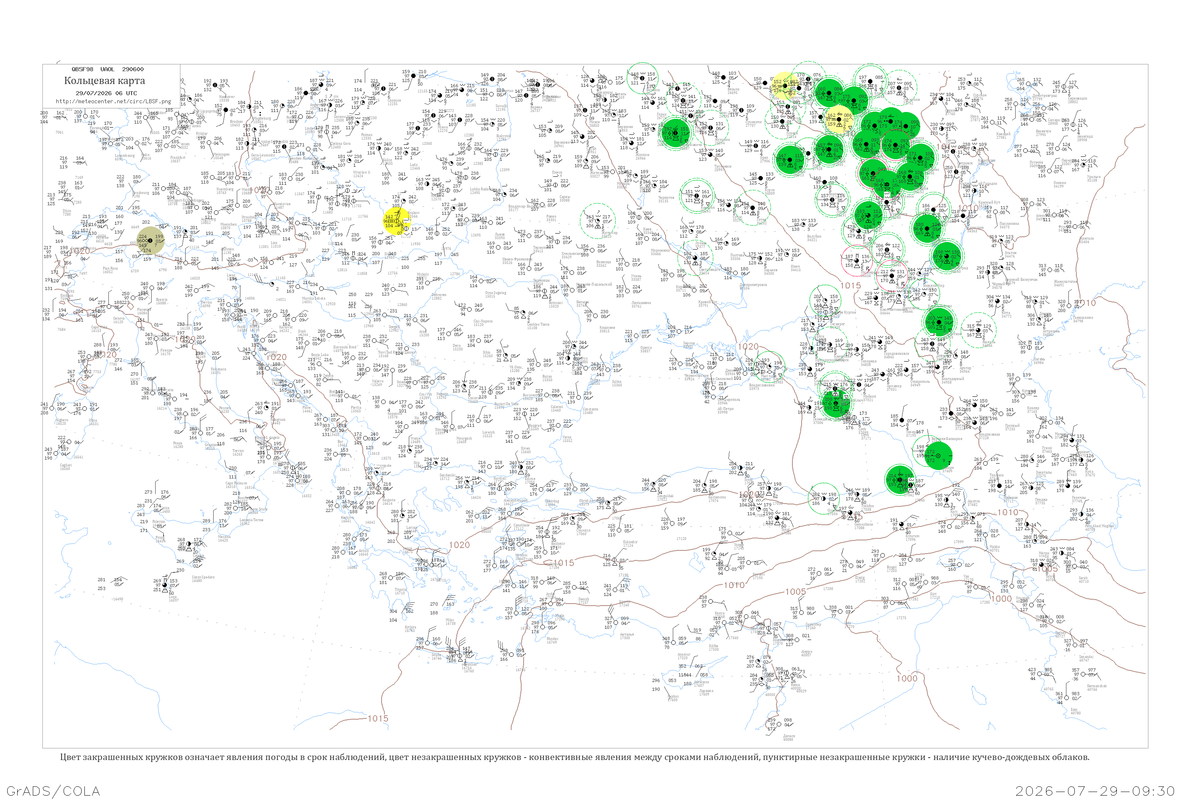Click the "Hannover 10338" station label
Image resolution: width=1200 pixels, height=800 pixels.
point(227,98)
